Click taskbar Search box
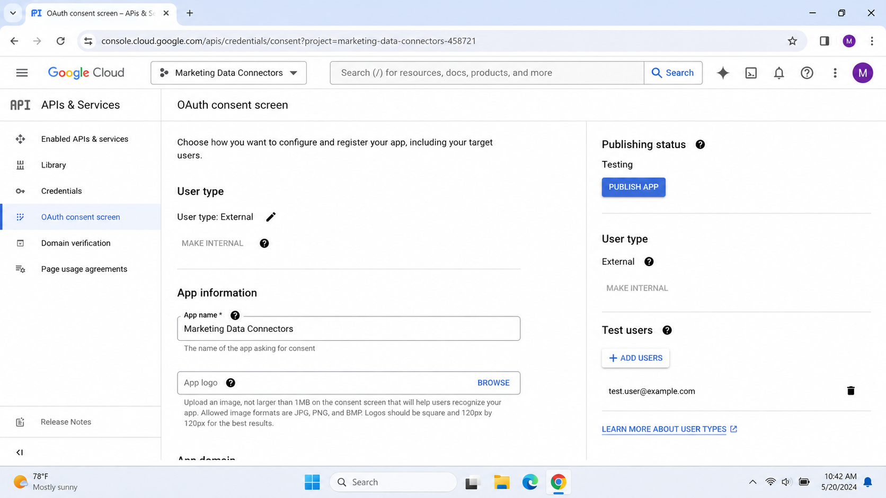The height and width of the screenshot is (498, 886). (x=393, y=482)
